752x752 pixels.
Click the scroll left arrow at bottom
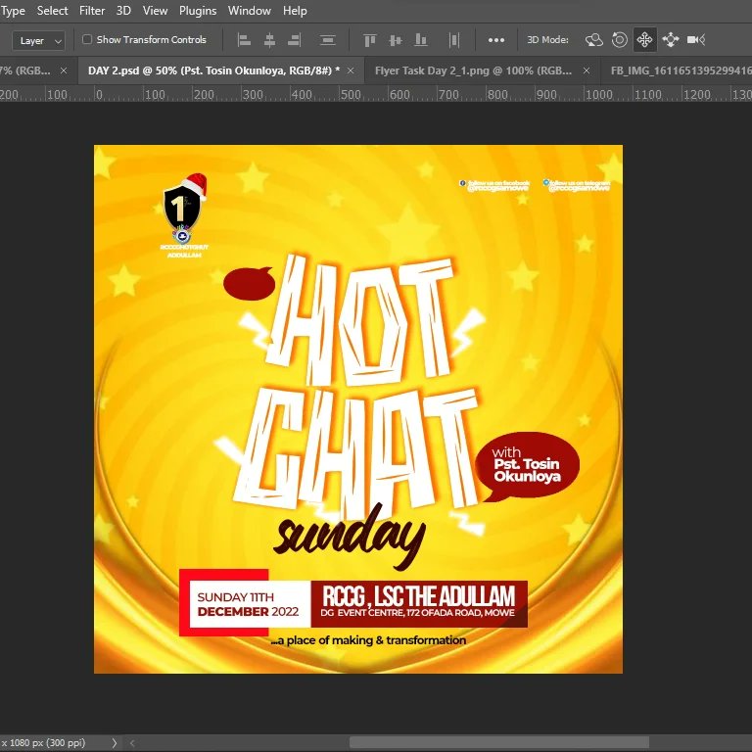(132, 743)
